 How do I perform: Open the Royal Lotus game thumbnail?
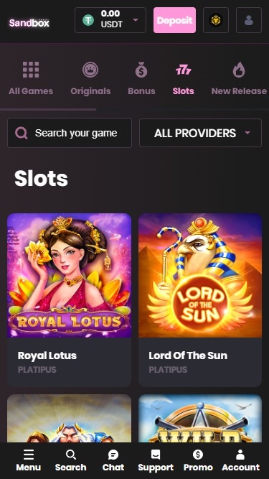coord(70,275)
